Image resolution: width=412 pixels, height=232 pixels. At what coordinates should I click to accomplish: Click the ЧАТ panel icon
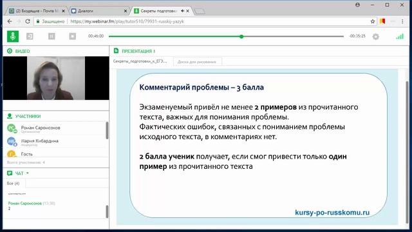click(10, 173)
